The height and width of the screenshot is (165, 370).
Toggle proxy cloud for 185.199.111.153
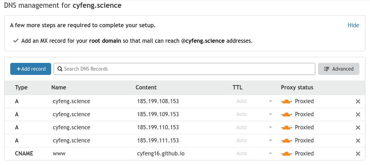pos(287,141)
